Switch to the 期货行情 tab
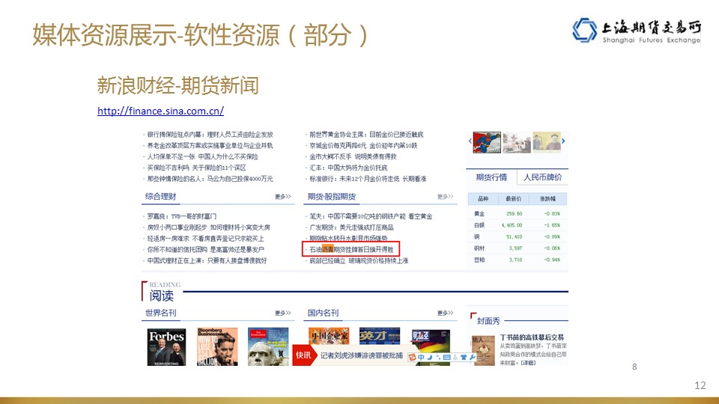Image resolution: width=719 pixels, height=404 pixels. click(x=491, y=177)
